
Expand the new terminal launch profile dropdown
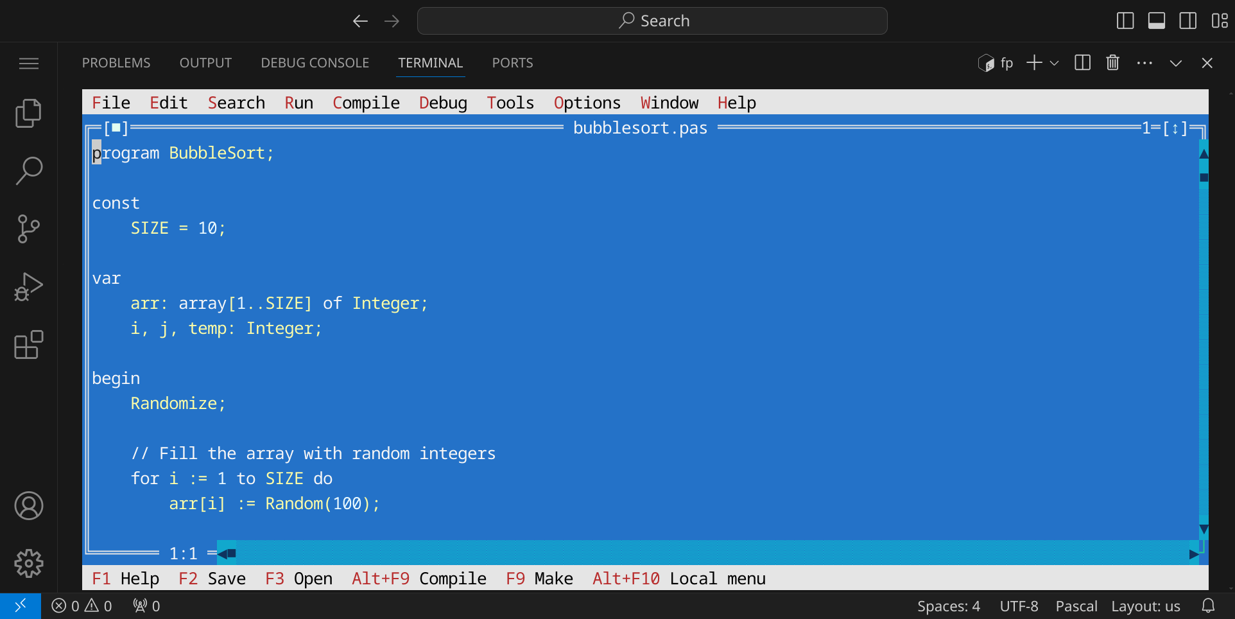pos(1054,63)
